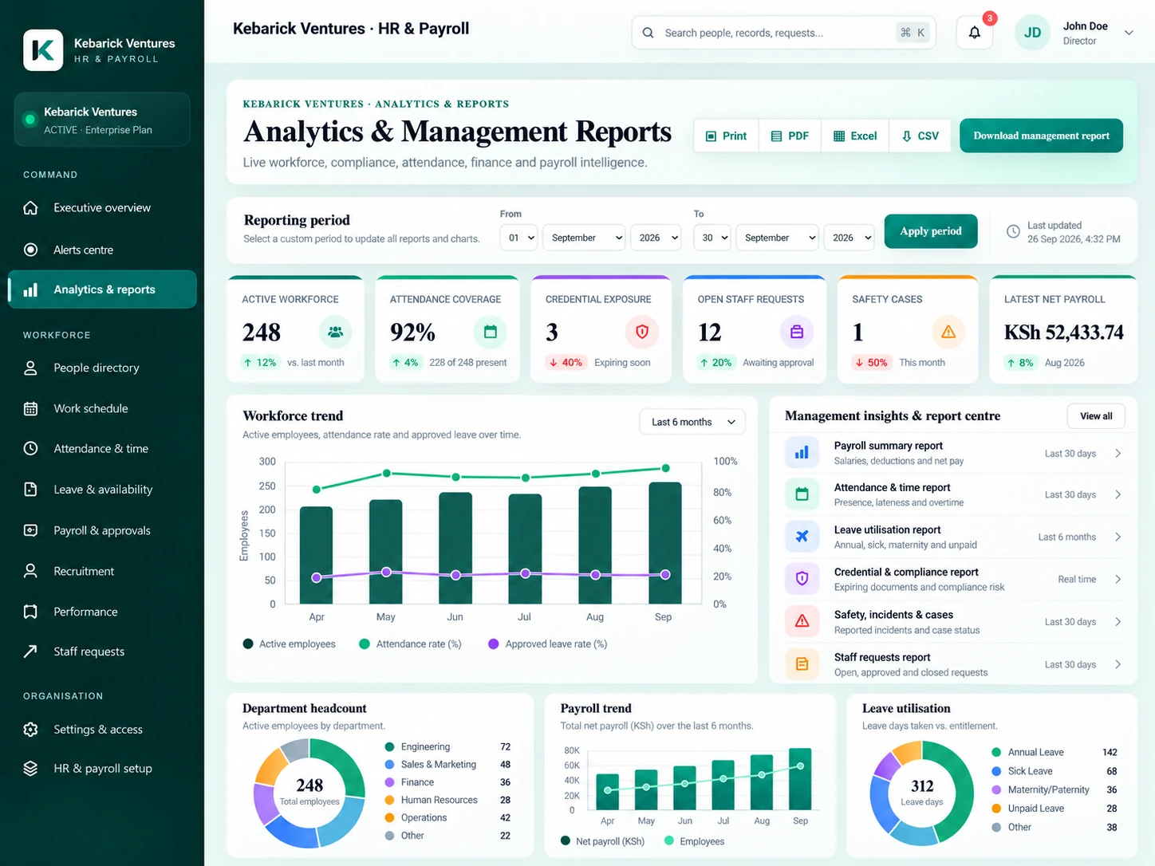Click the View all insights button
1155x866 pixels.
coord(1096,416)
